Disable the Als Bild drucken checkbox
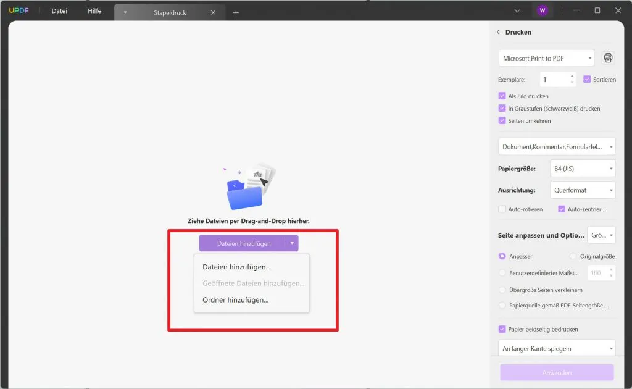This screenshot has height=389, width=632. (x=502, y=96)
